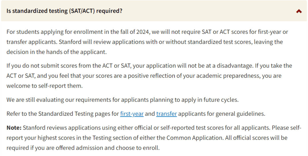Click the "If you do not submit scores" sentence
308x156 pixels.
pyautogui.click(x=40, y=66)
